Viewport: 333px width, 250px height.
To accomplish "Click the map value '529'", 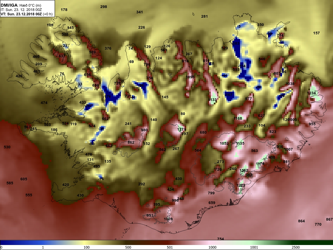I will pos(224,48).
